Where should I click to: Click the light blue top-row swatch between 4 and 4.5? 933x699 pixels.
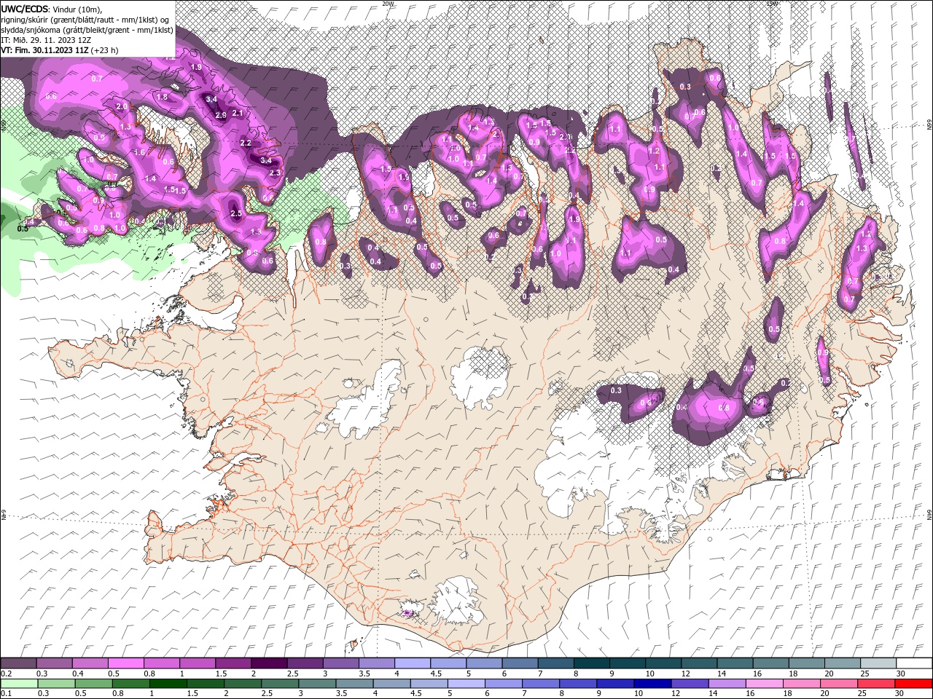coord(413,663)
